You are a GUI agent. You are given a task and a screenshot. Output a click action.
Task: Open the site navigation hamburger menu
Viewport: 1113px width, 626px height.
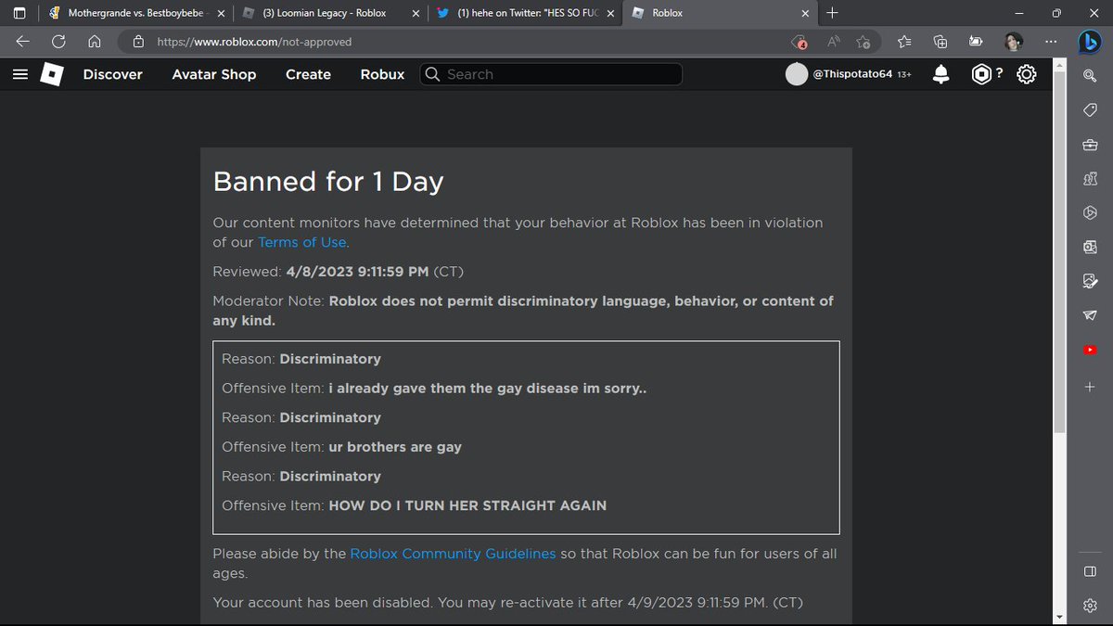(x=20, y=74)
